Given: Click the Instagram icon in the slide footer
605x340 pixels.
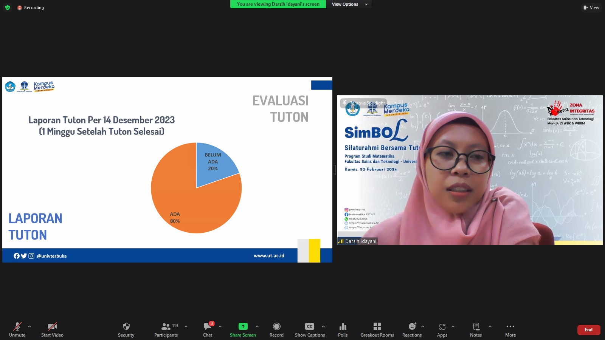Looking at the screenshot, I should [31, 256].
